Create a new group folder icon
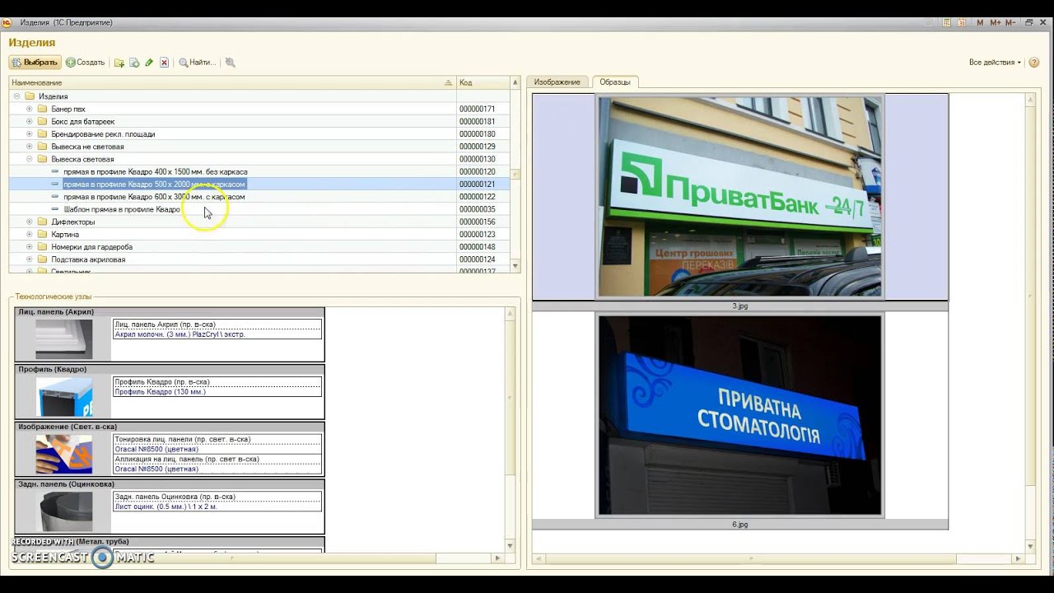 click(x=119, y=63)
